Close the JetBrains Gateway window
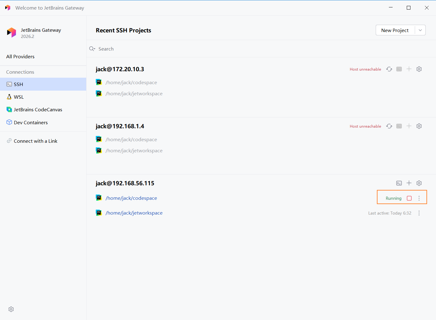Screen dimensions: 436x320 point(427,8)
